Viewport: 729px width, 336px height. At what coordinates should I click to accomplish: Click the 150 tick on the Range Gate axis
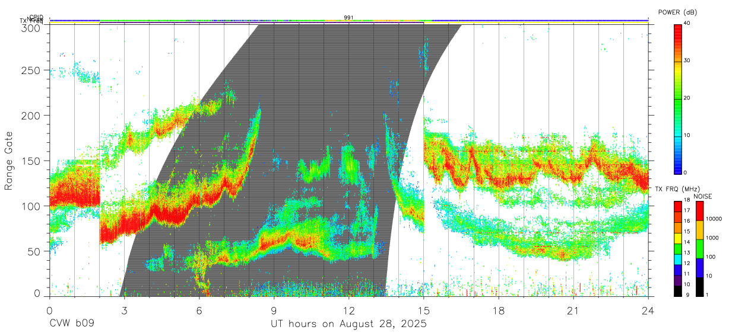point(30,161)
